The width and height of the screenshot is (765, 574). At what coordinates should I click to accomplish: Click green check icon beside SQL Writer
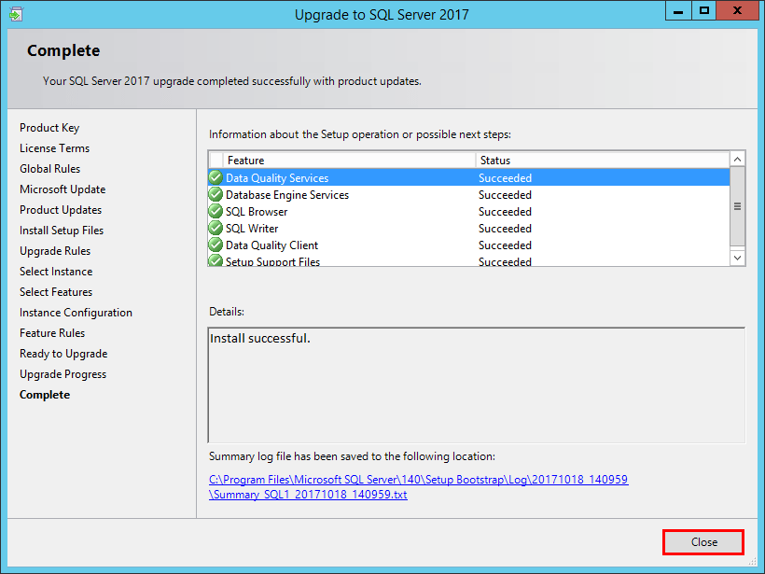coord(216,228)
